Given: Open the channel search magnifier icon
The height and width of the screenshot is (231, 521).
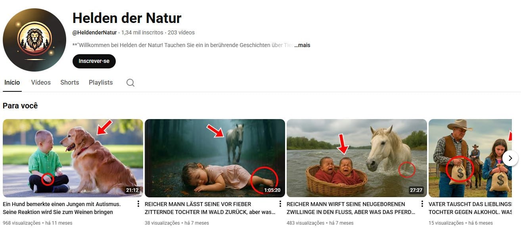Looking at the screenshot, I should [130, 83].
